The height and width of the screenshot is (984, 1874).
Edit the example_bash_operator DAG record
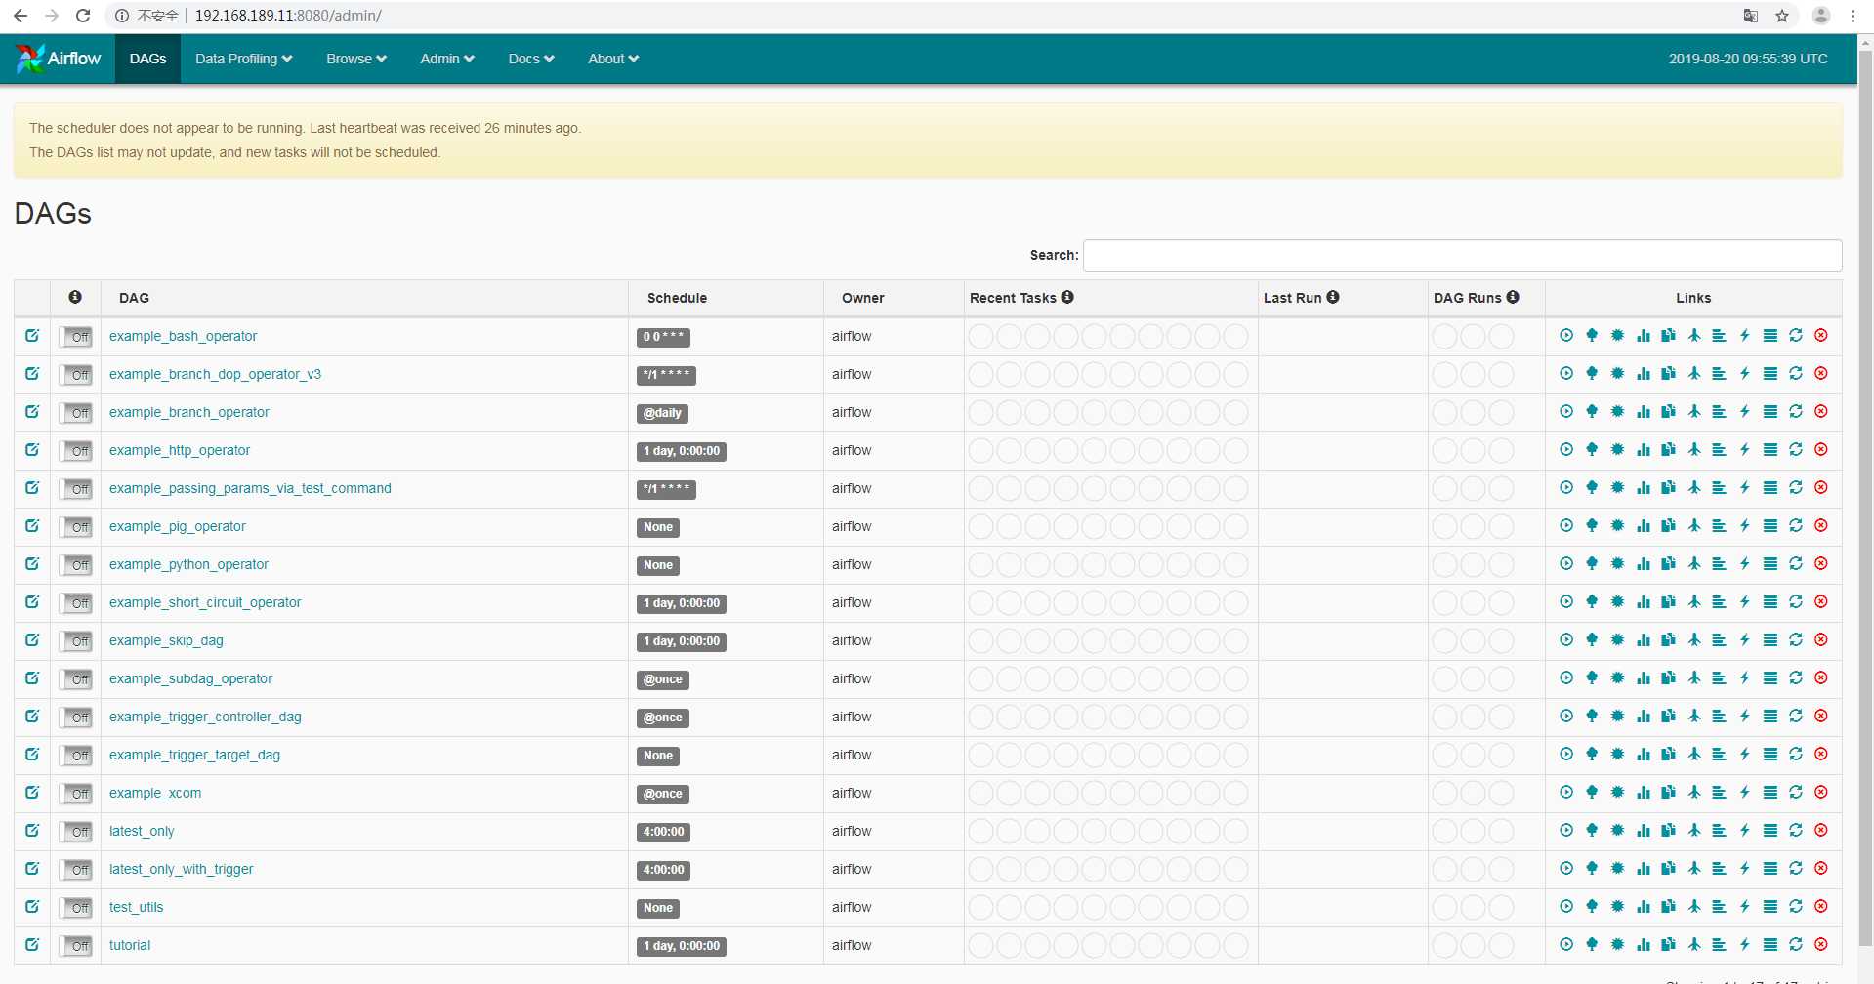tap(32, 335)
